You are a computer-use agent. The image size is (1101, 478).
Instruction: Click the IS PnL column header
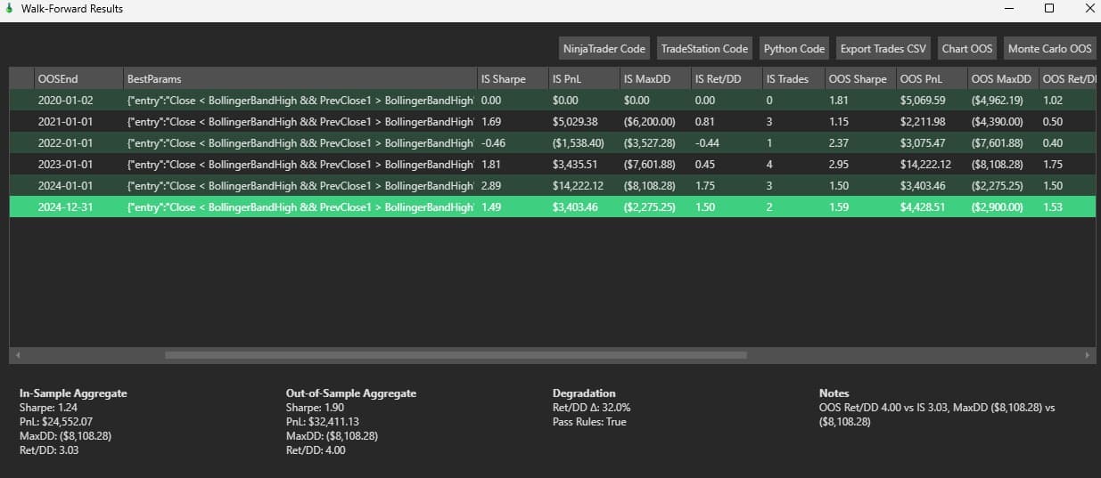pyautogui.click(x=582, y=78)
